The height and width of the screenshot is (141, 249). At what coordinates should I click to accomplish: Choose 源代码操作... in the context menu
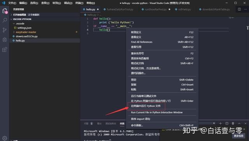click(162, 73)
